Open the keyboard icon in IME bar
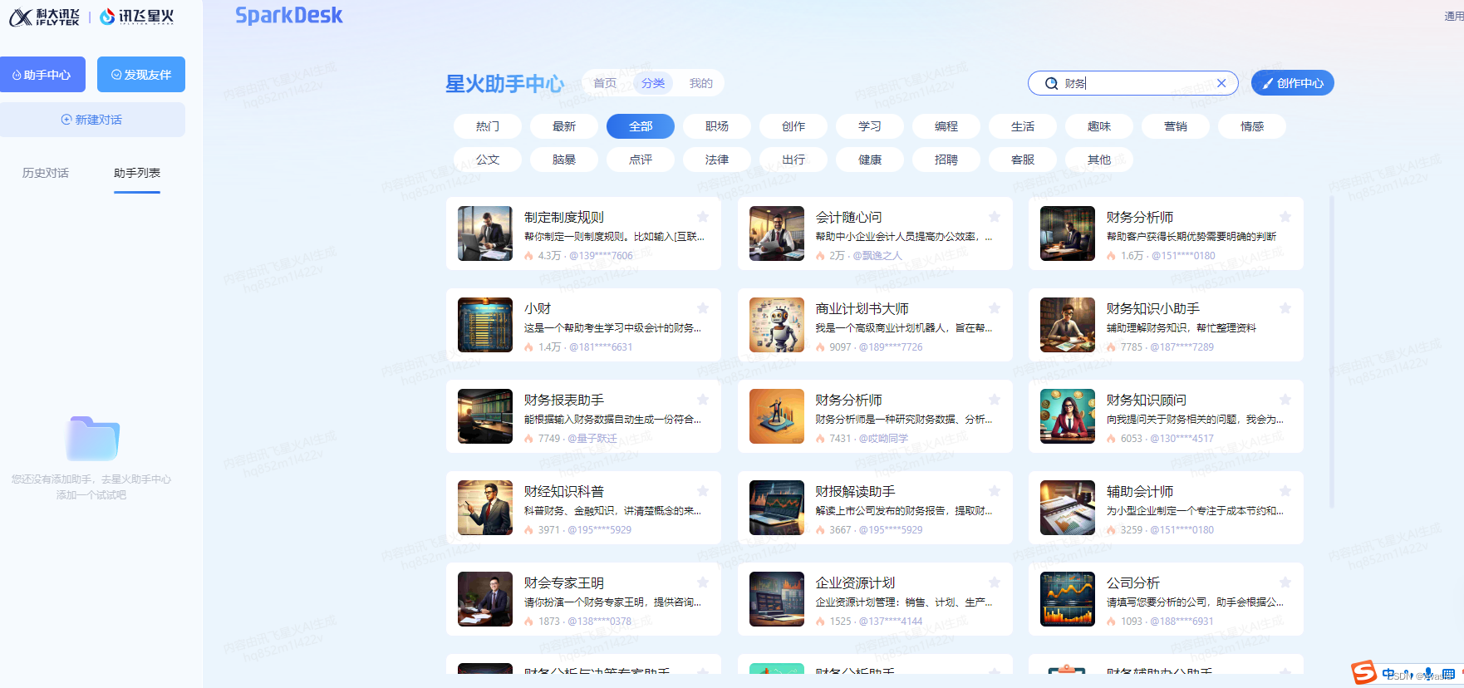Image resolution: width=1464 pixels, height=688 pixels. coord(1449,673)
